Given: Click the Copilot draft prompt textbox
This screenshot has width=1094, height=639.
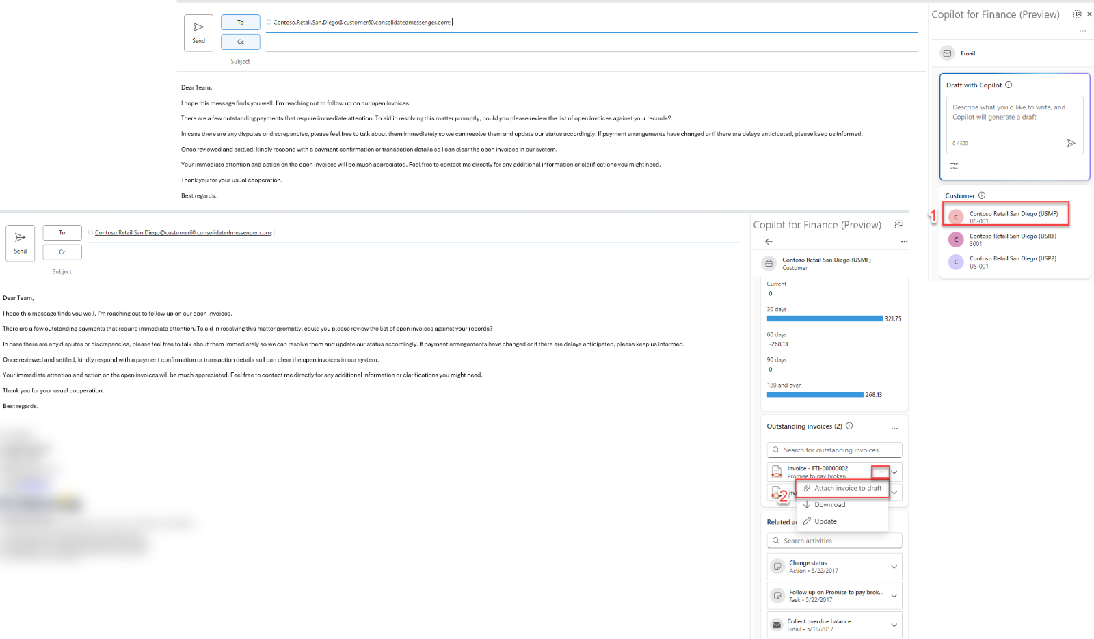Looking at the screenshot, I should (x=1015, y=124).
